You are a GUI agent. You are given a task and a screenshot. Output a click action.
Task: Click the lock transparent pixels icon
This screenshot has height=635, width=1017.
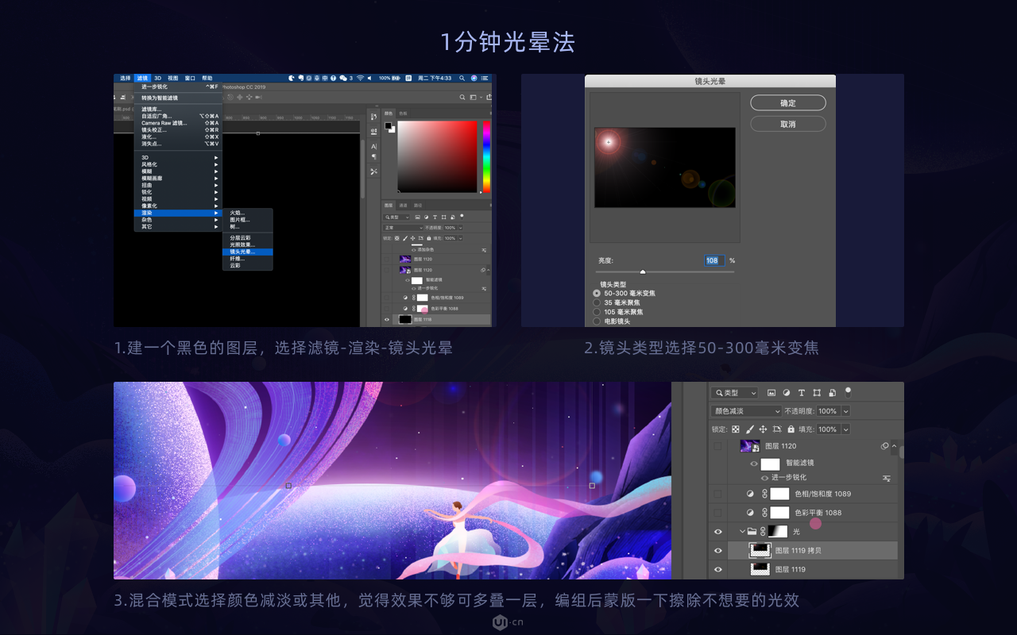736,429
